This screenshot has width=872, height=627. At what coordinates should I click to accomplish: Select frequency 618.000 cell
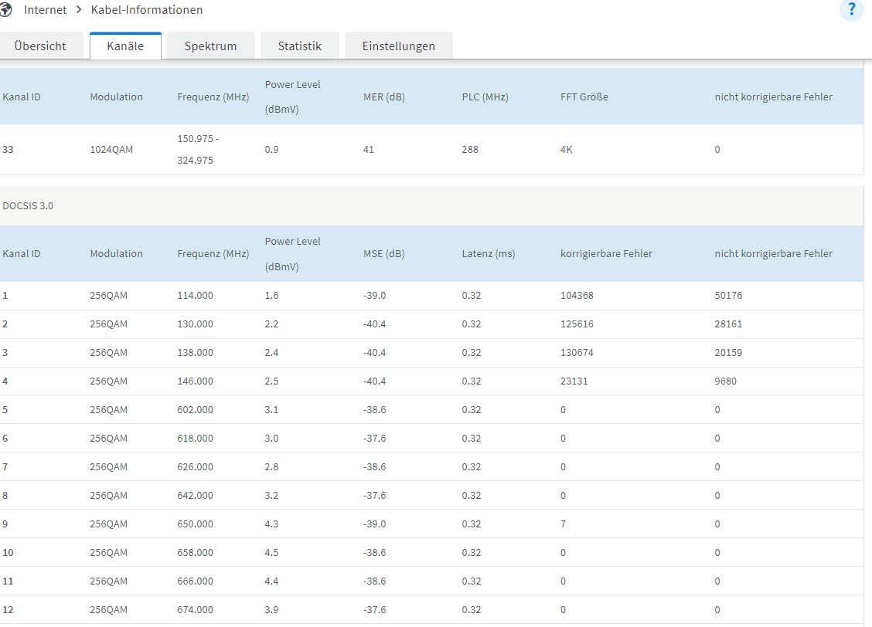(x=196, y=438)
